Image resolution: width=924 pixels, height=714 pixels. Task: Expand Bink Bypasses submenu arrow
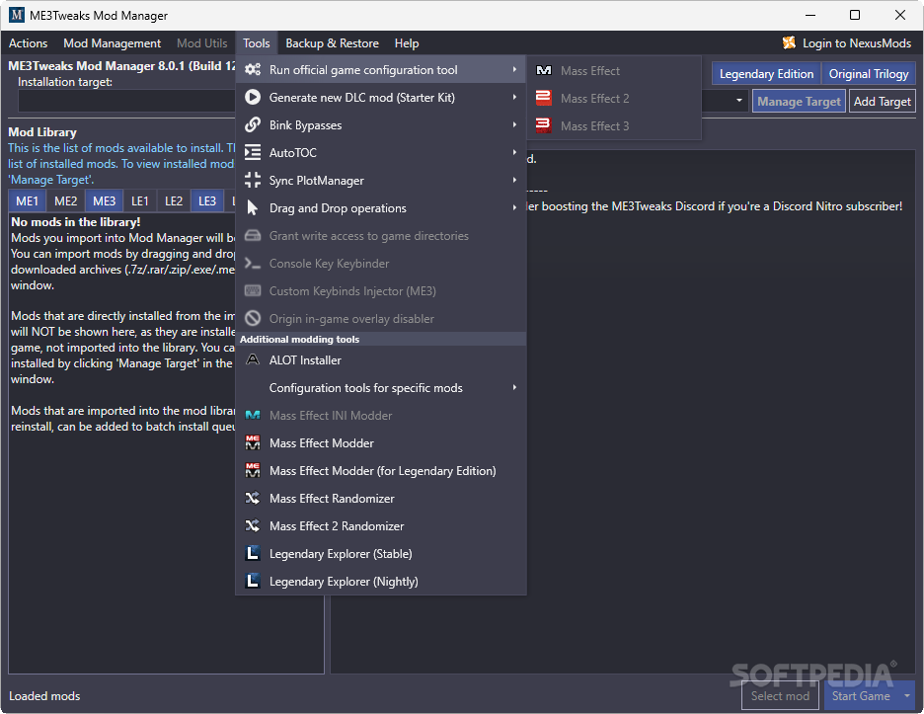coord(514,125)
